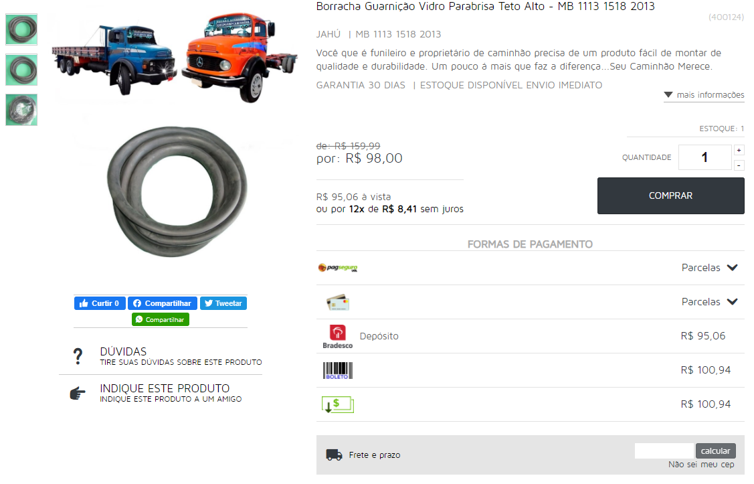Open the Não sei meu cep link
Image resolution: width=754 pixels, height=484 pixels.
pyautogui.click(x=701, y=465)
